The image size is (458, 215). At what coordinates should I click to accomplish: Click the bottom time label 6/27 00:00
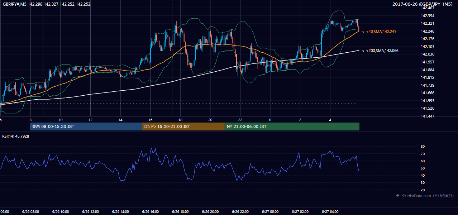tap(270, 212)
